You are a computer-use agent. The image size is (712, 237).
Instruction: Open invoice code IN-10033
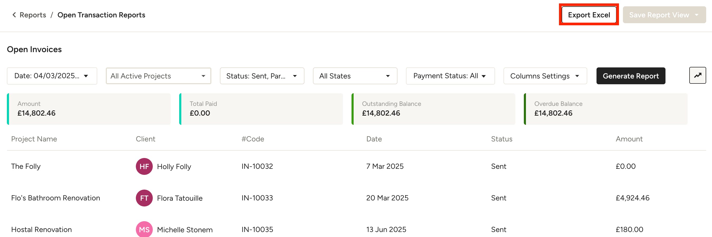click(257, 198)
